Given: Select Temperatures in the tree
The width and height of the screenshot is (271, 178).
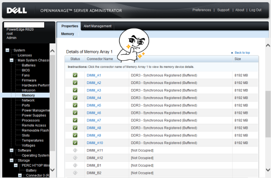Looking at the screenshot, I should coord(33,141).
